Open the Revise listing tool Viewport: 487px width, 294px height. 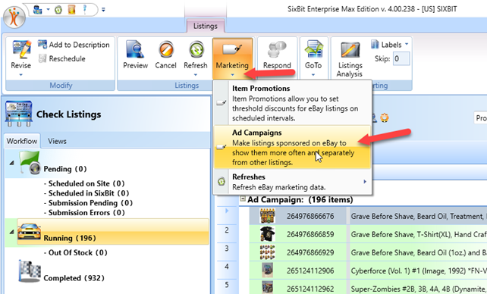point(21,55)
